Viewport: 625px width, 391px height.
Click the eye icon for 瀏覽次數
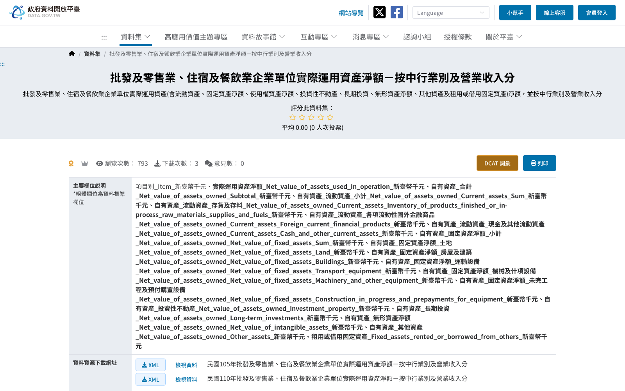click(100, 163)
